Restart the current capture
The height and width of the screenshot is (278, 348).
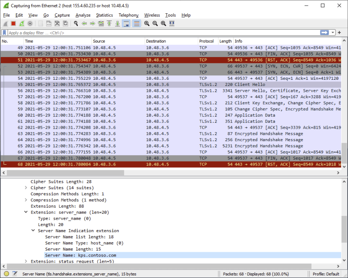coord(21,24)
